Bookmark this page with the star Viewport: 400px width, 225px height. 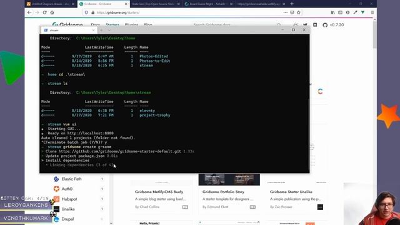click(299, 12)
